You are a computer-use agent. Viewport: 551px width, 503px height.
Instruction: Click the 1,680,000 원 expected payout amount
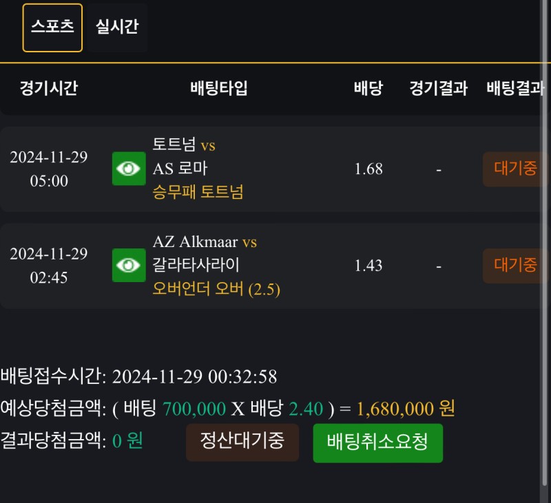coord(406,409)
